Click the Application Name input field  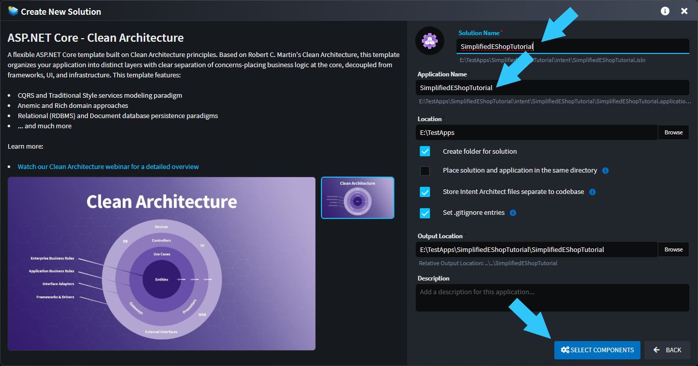coord(552,88)
